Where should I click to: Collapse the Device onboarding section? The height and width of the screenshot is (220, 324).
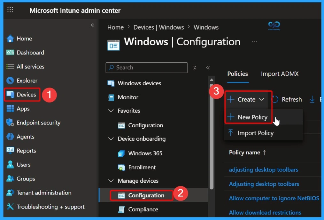click(111, 138)
